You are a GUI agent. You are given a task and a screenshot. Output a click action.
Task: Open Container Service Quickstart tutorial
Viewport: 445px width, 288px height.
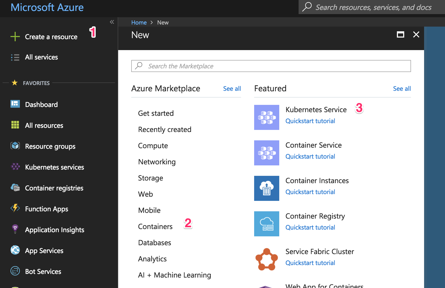point(310,157)
